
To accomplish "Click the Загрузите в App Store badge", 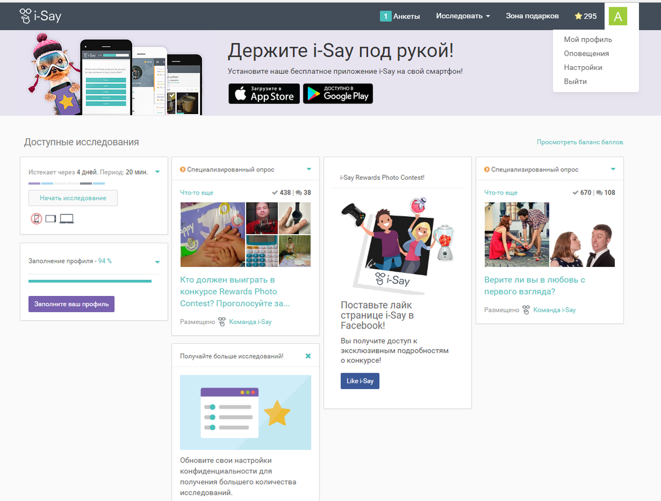I will tap(264, 94).
